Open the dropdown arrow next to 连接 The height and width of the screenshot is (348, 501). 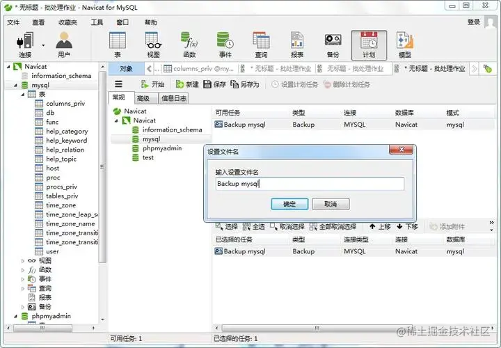tap(43, 45)
